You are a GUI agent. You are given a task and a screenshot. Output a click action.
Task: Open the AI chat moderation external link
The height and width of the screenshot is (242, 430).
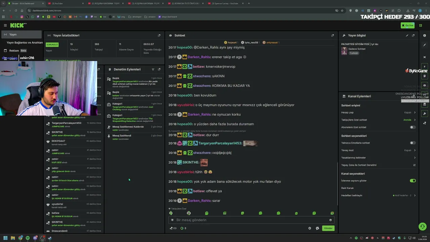tap(414, 165)
